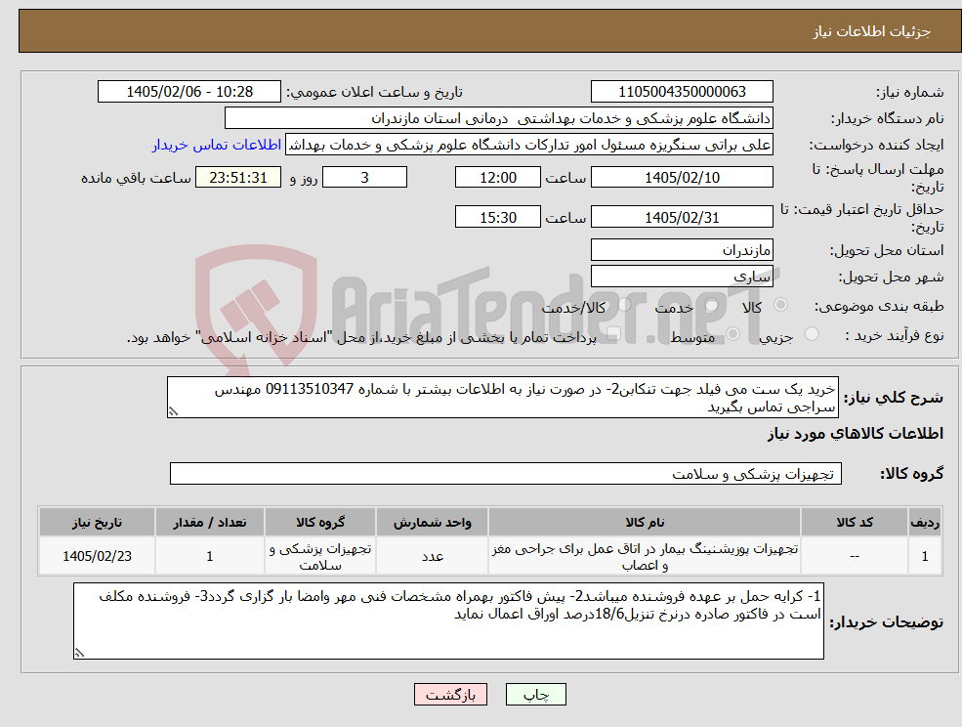Click the response deadline date 1405/02/10
962x727 pixels.
pos(682,178)
